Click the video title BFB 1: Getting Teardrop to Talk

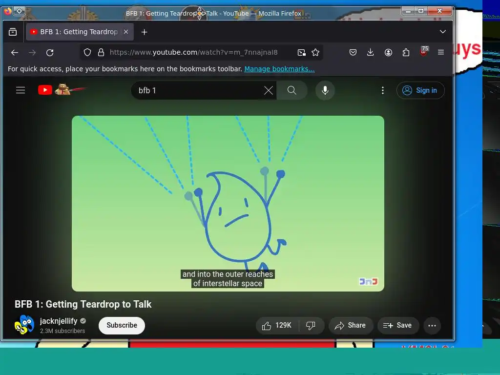click(x=83, y=304)
